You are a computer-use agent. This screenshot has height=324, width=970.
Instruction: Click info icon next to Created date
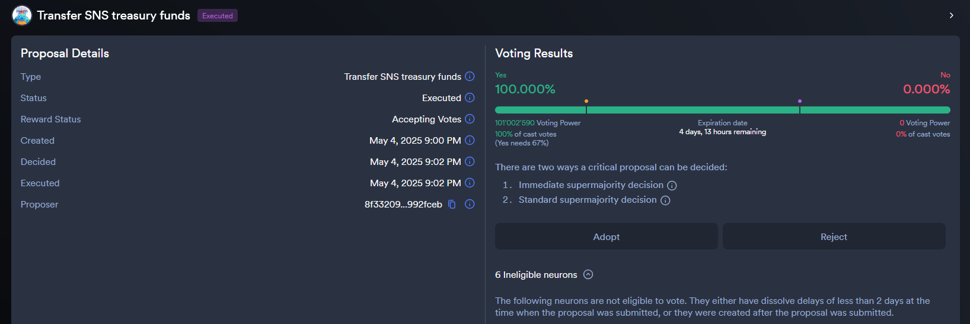(x=470, y=140)
